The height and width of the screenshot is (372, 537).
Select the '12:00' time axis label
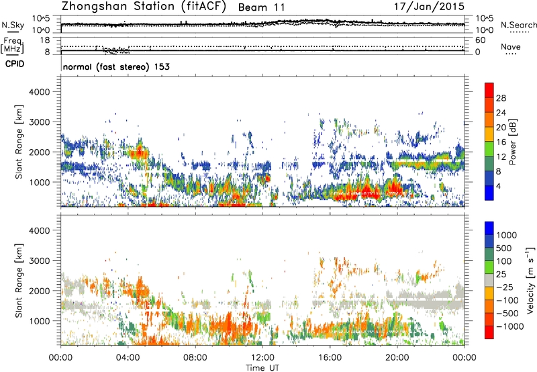pyautogui.click(x=262, y=358)
